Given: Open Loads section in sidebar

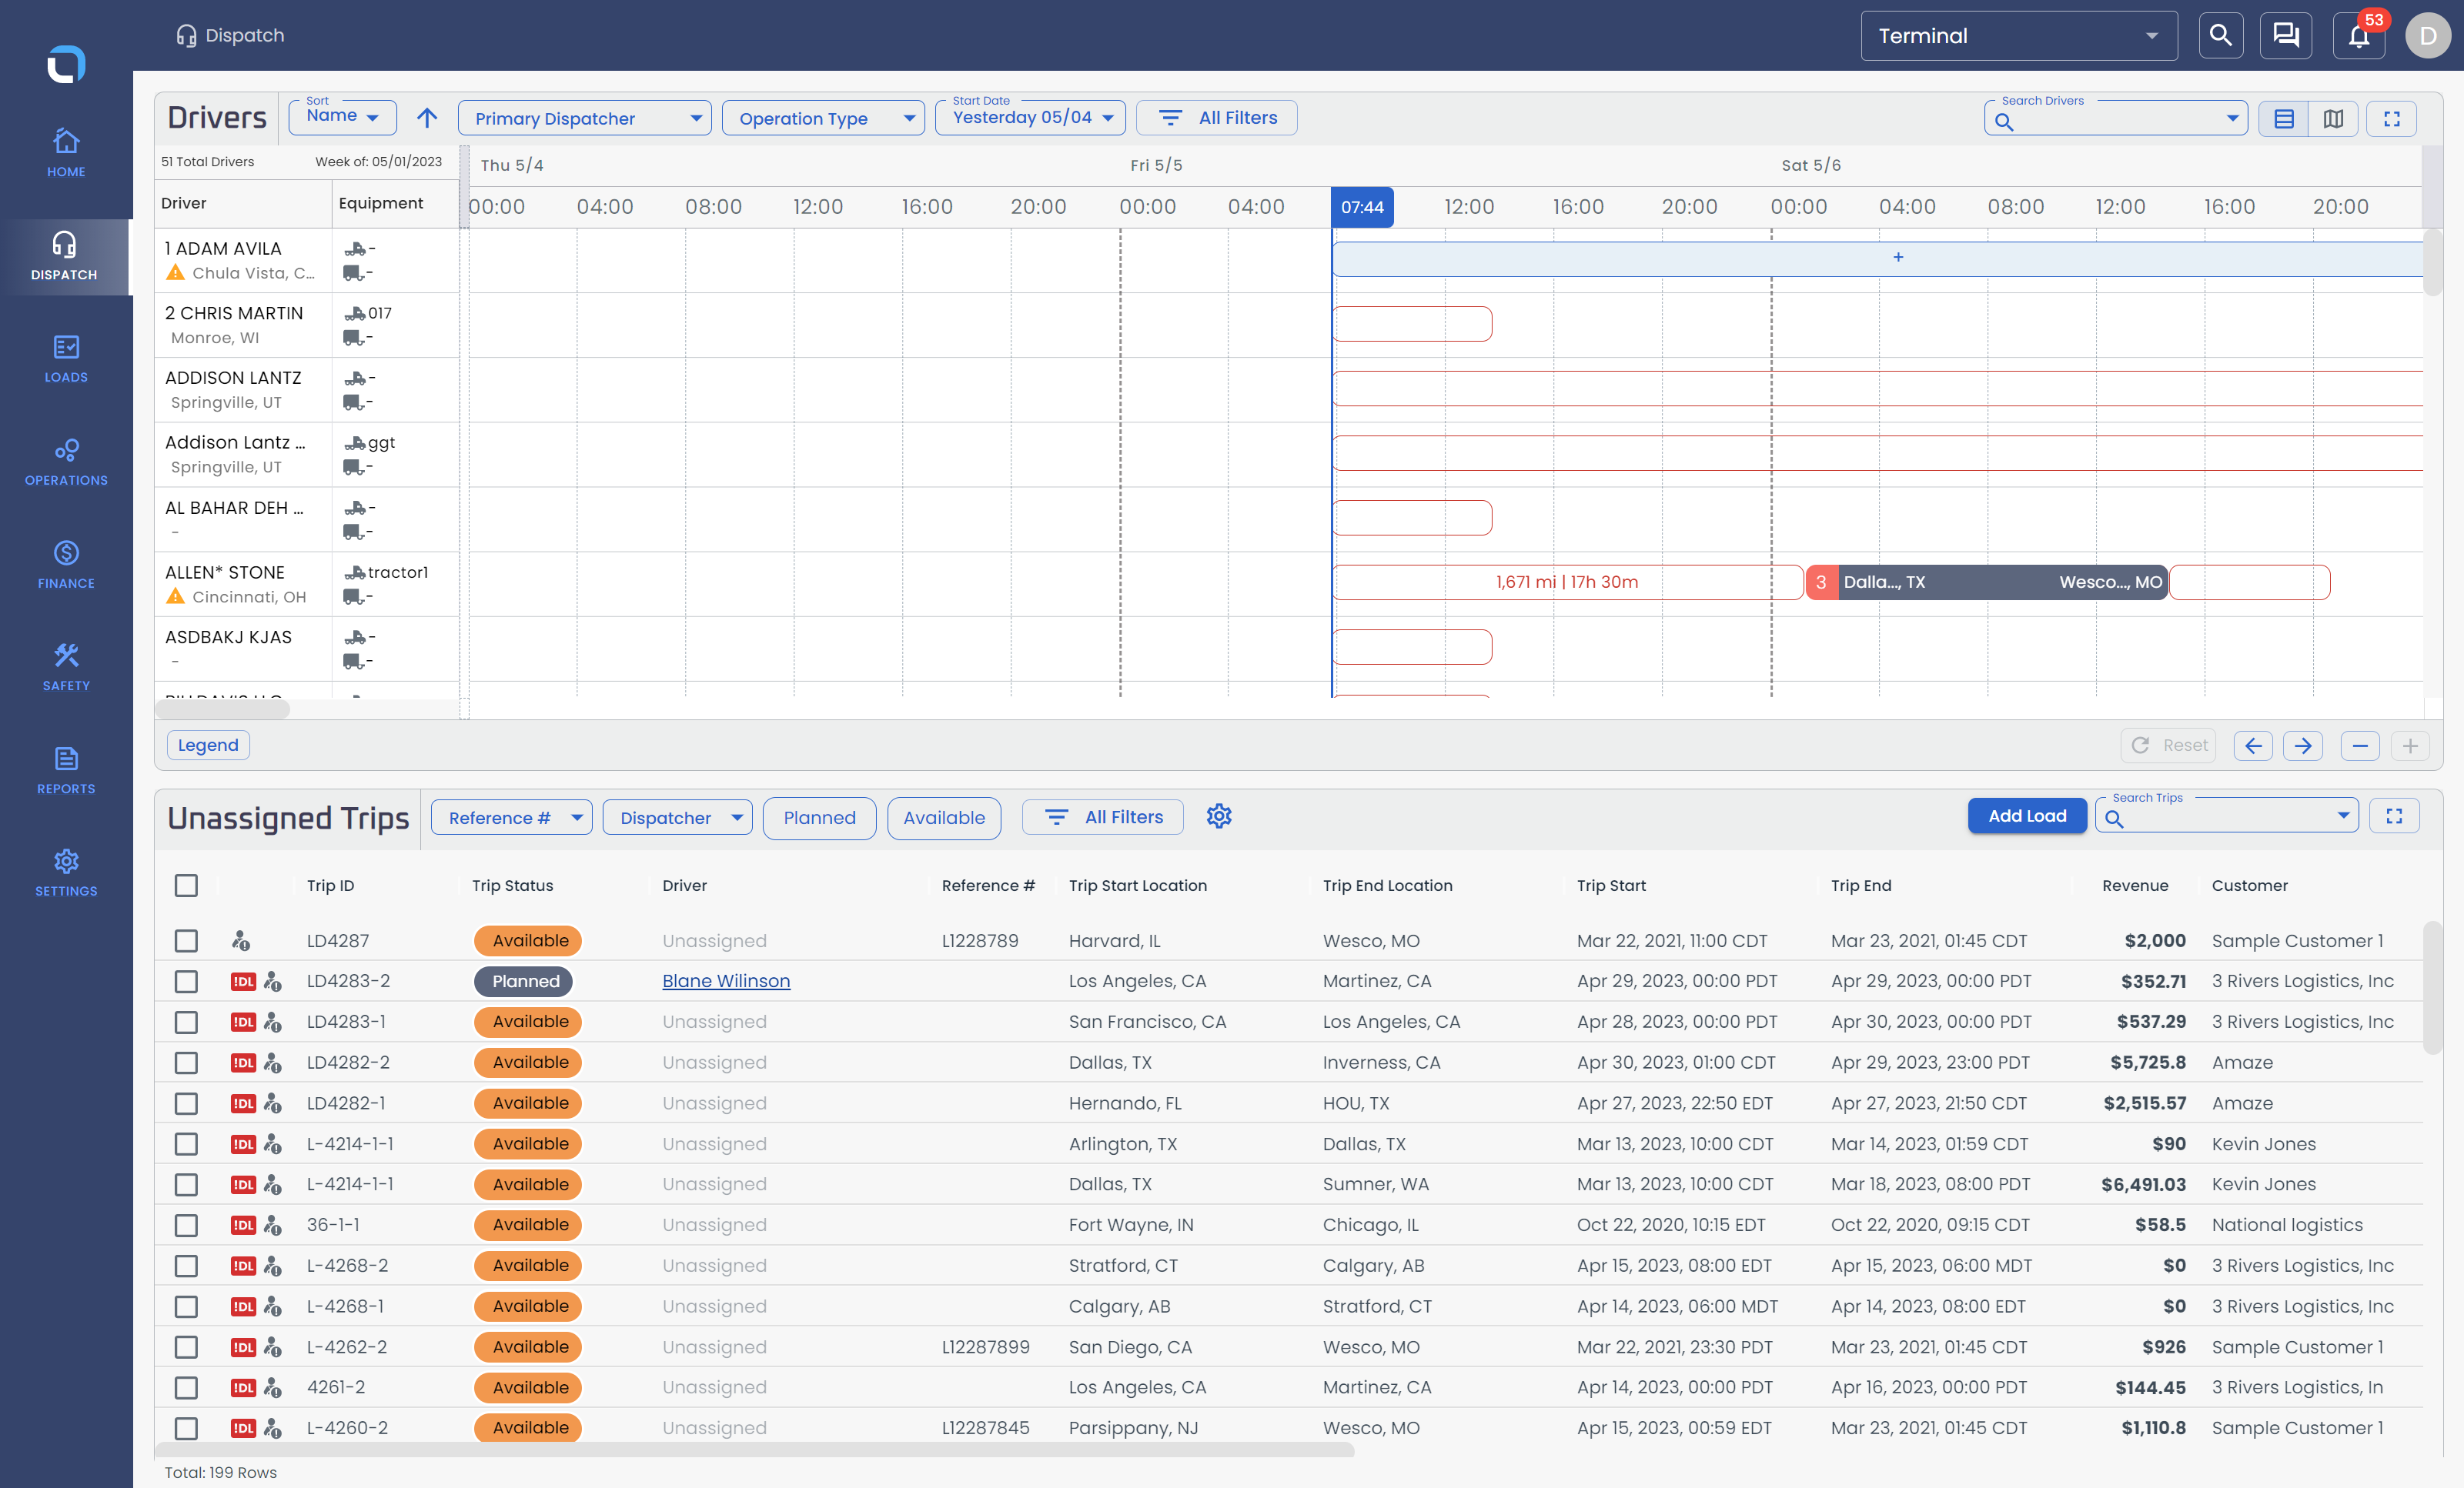Looking at the screenshot, I should pyautogui.click(x=66, y=359).
